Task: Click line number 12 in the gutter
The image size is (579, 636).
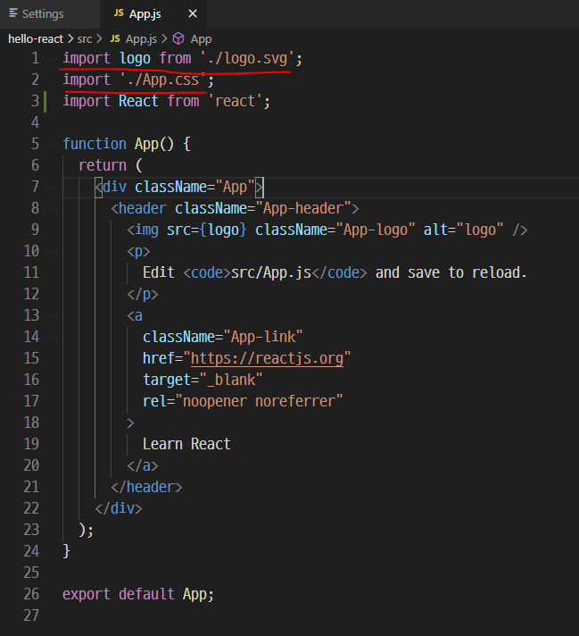Action: pos(31,294)
